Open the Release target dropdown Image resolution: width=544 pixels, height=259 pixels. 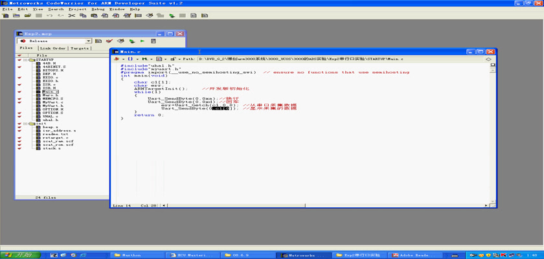pyautogui.click(x=89, y=41)
